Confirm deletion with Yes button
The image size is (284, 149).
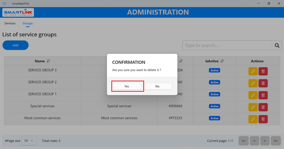127,86
